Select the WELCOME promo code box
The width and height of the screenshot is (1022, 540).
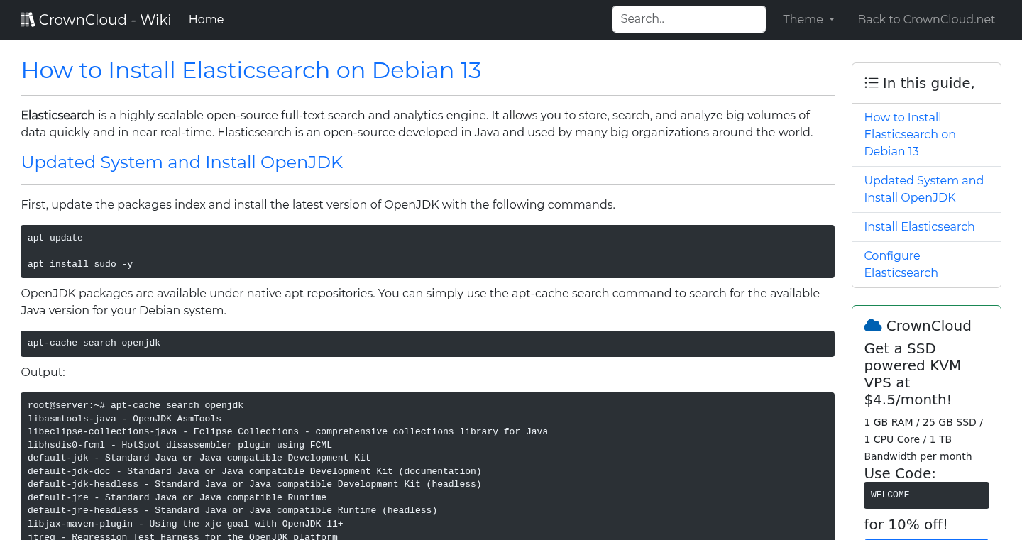926,495
